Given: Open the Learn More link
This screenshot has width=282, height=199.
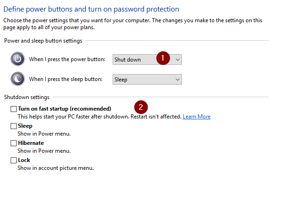Looking at the screenshot, I should (197, 117).
